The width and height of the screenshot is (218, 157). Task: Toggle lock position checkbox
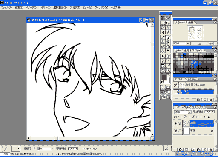[x=198, y=117]
